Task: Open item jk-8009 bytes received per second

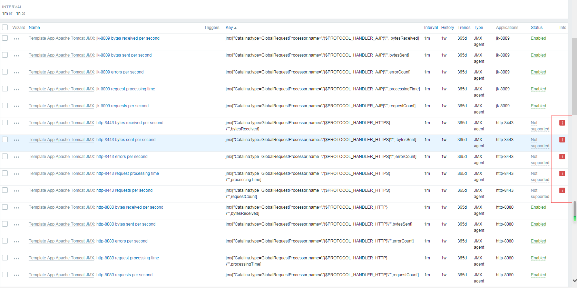Action: (128, 38)
